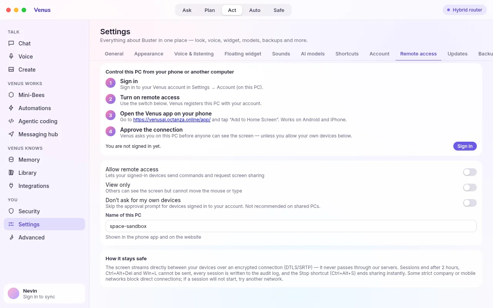Click the purple Sign in button
The image size is (493, 308).
[465, 146]
